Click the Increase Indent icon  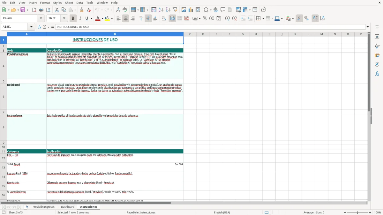coord(243,18)
